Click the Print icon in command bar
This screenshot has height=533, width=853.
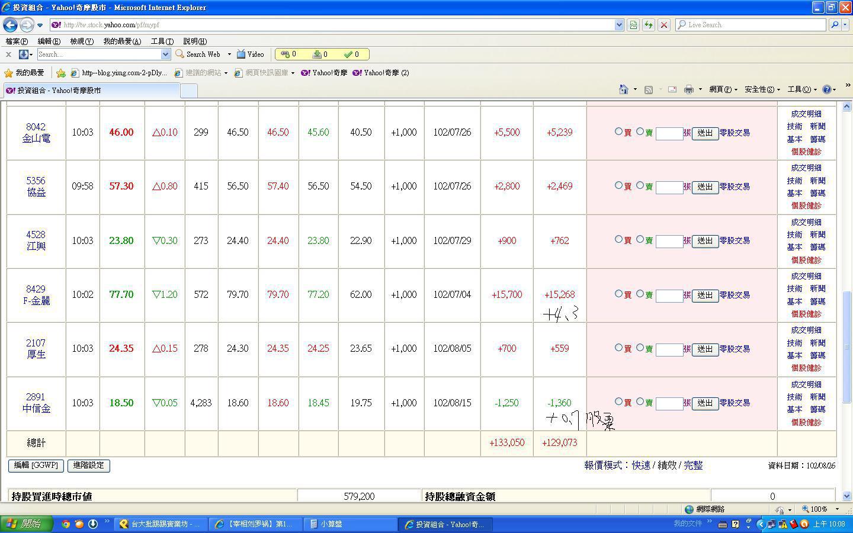tap(688, 89)
